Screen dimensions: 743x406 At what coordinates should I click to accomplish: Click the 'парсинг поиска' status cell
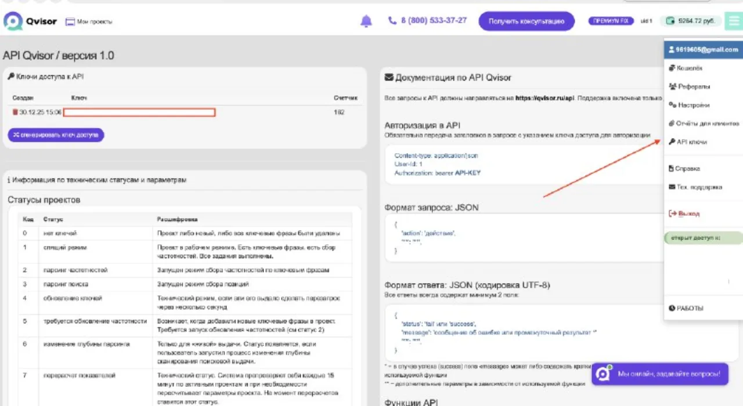click(65, 284)
